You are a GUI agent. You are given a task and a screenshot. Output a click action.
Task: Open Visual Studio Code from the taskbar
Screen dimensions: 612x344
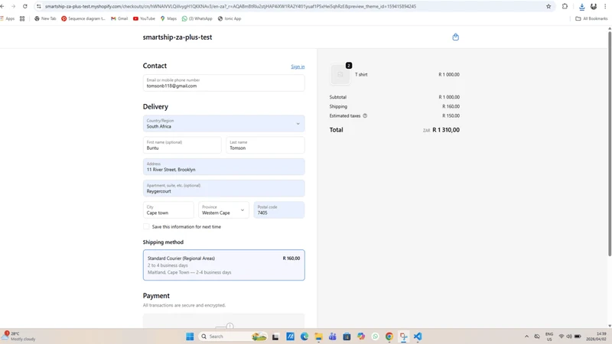click(418, 336)
